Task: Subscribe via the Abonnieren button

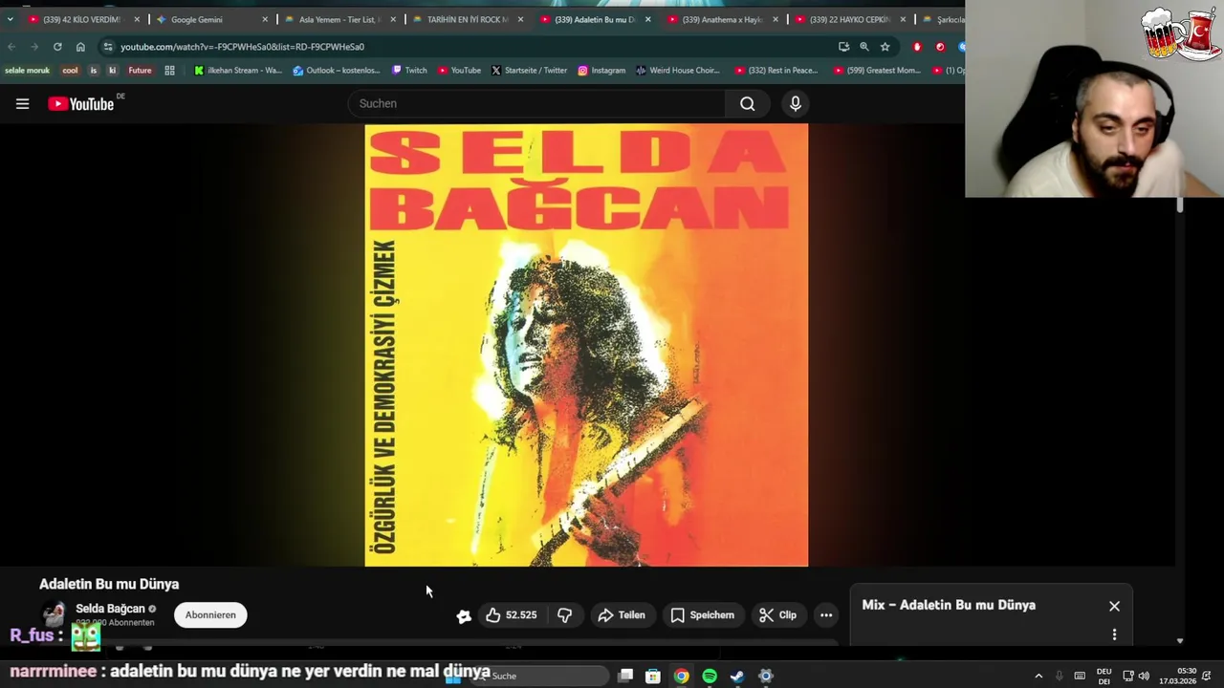Action: coord(210,615)
